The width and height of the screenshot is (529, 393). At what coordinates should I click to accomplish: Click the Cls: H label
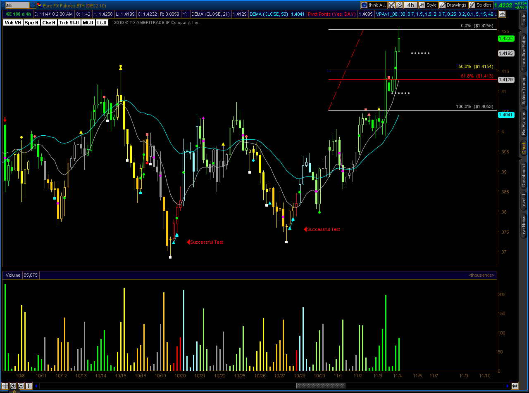49,23
